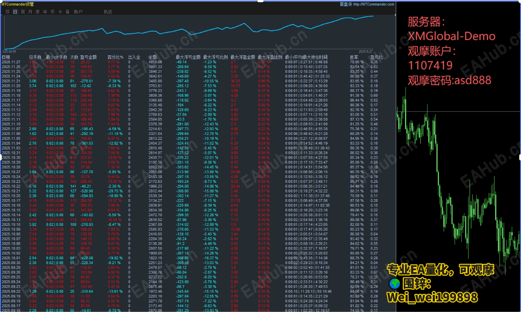This screenshot has width=521, height=312.
Task: Click the globe icon beside 国锌
Action: coord(394,283)
